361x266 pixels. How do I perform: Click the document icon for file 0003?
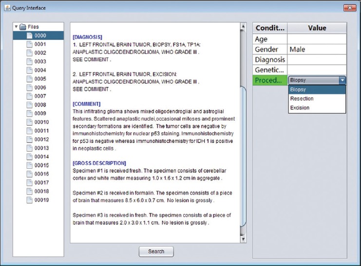[x=29, y=62]
